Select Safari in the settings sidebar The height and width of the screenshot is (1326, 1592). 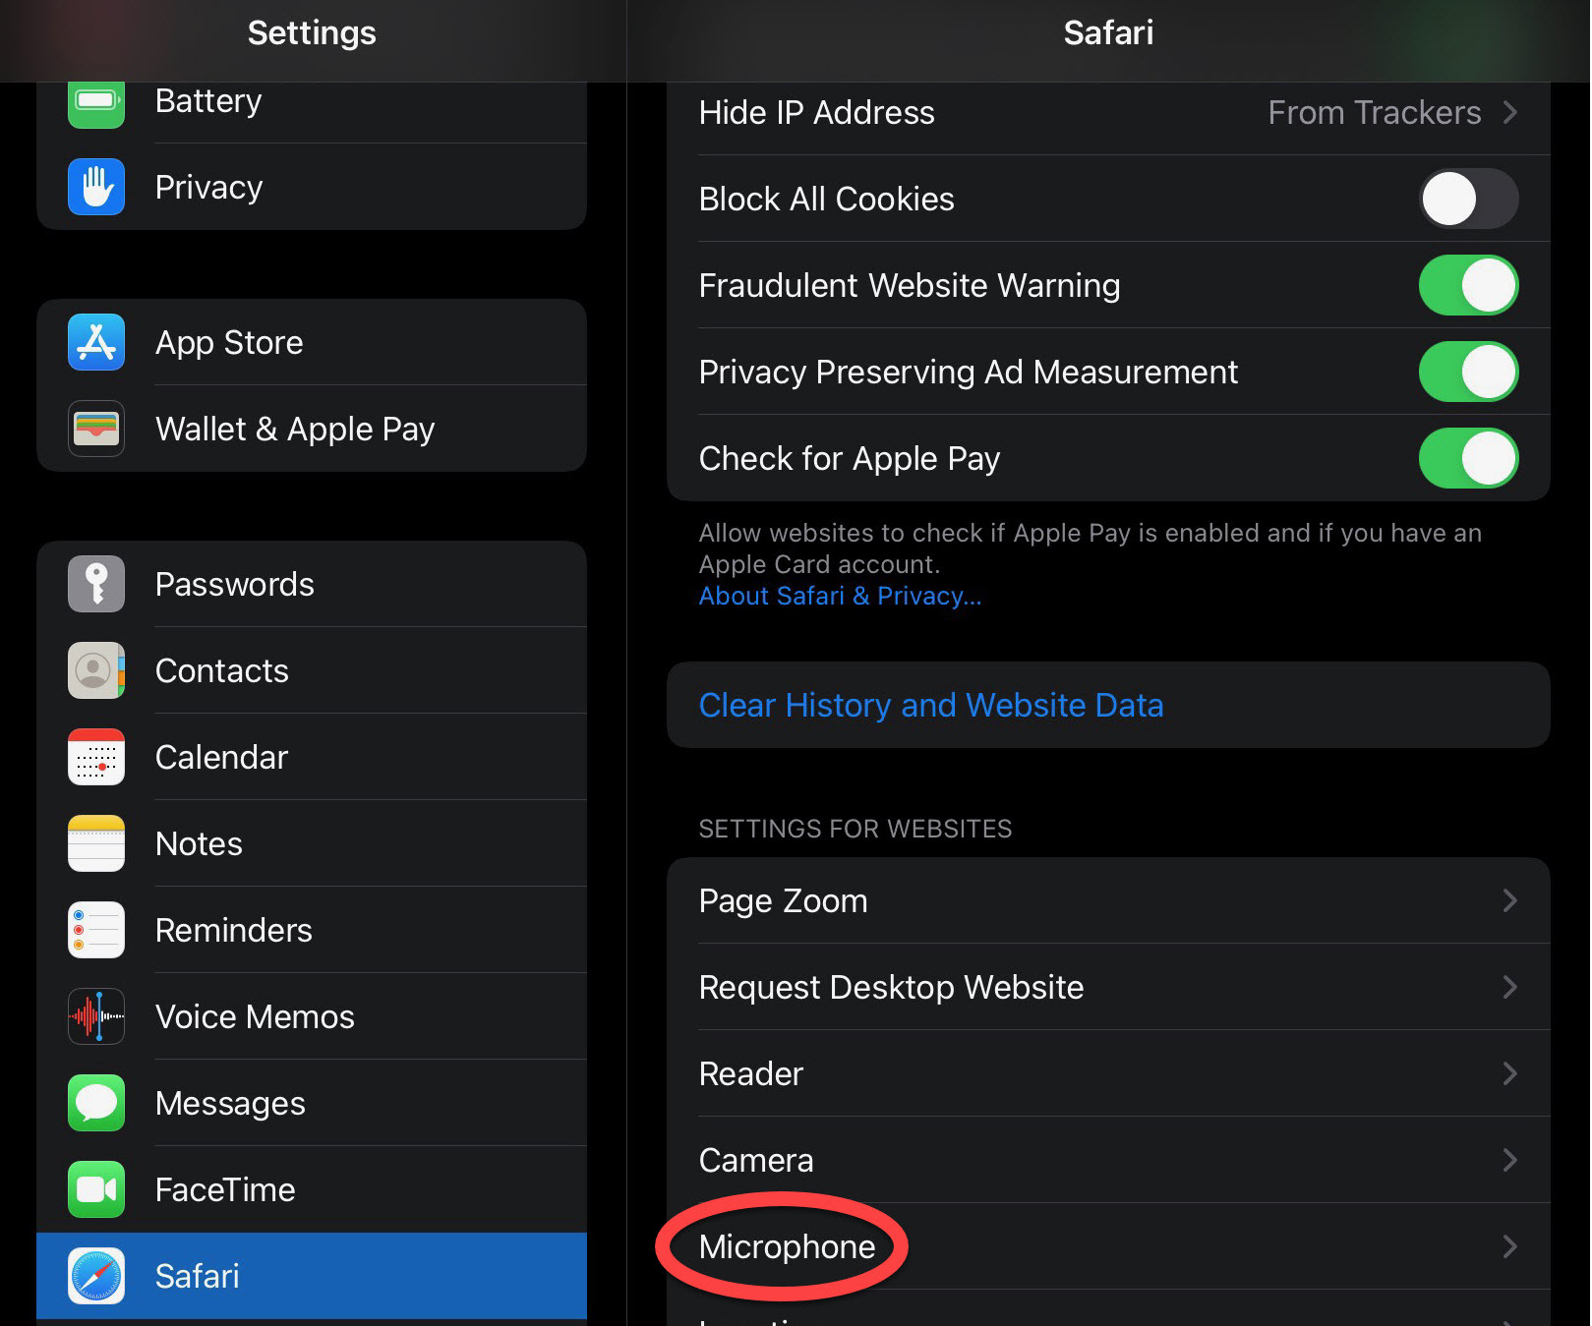tap(312, 1276)
